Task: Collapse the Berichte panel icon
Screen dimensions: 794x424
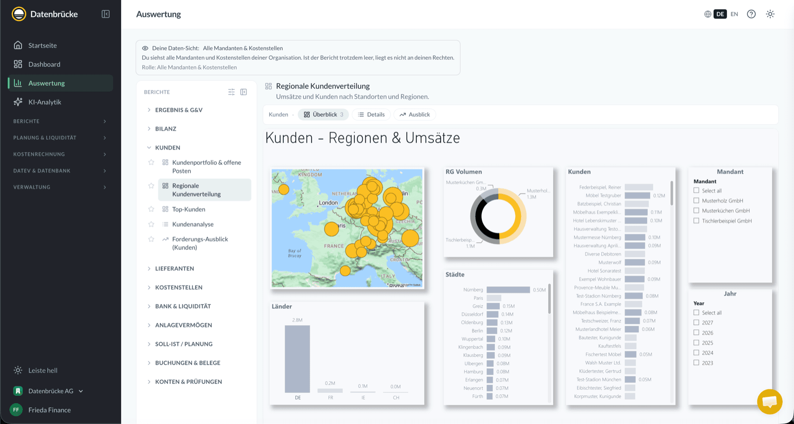Action: tap(244, 92)
